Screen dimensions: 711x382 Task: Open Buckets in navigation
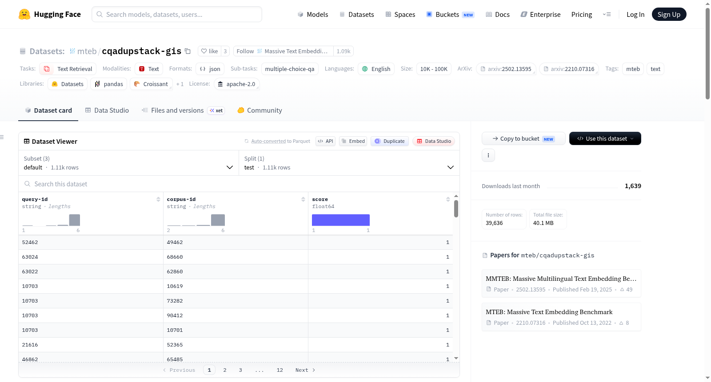tap(450, 14)
